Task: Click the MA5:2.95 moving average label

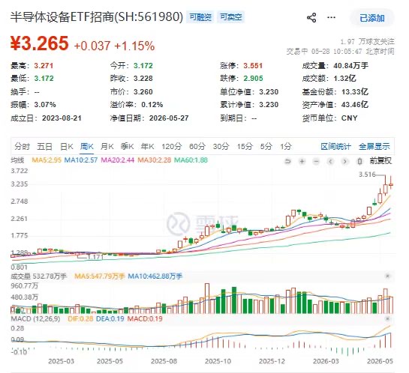Action: coord(47,160)
